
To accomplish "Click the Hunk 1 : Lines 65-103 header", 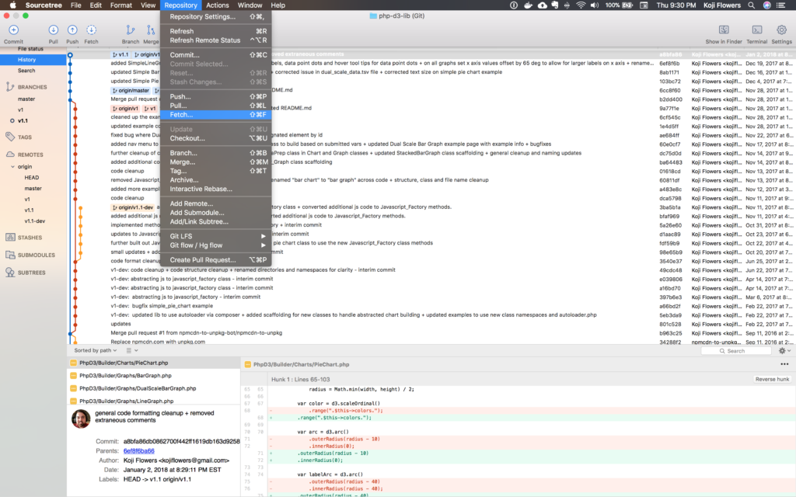I will 301,379.
